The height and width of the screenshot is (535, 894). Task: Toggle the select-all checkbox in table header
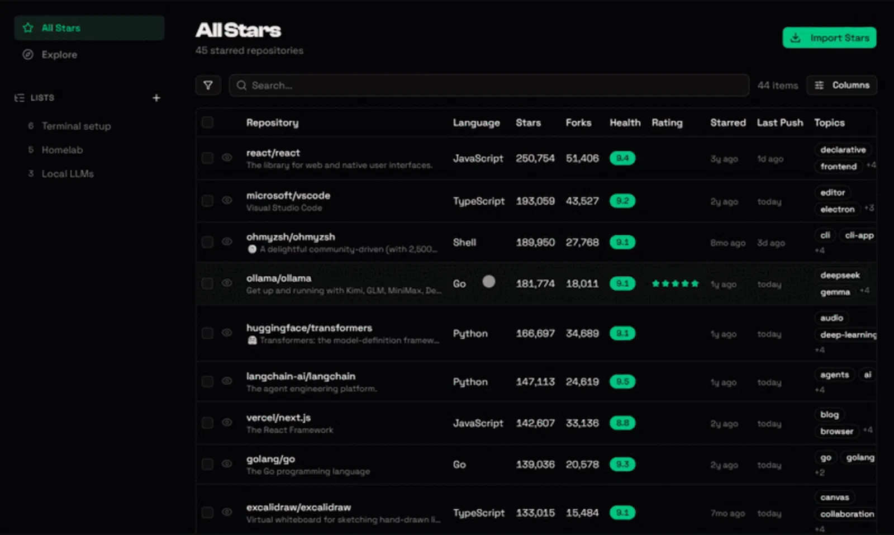click(207, 122)
